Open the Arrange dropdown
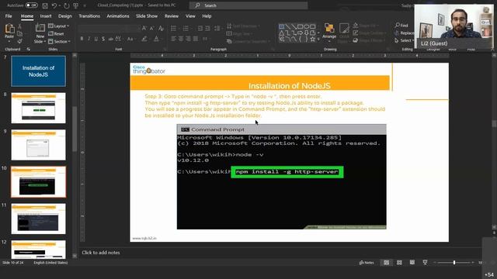497x279 pixels. tap(329, 33)
